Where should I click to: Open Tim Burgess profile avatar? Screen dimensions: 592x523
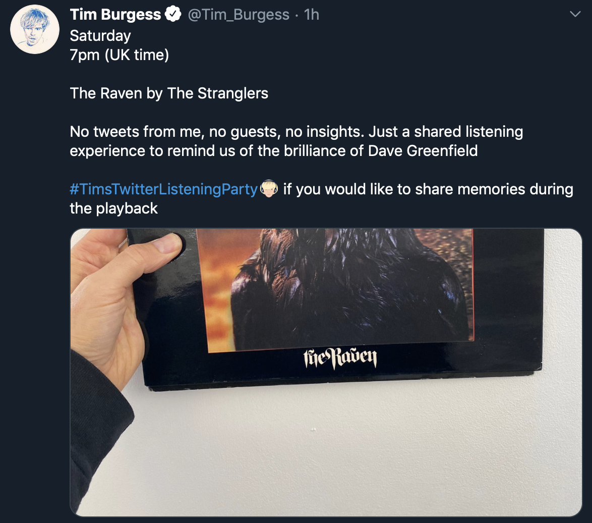35,29
